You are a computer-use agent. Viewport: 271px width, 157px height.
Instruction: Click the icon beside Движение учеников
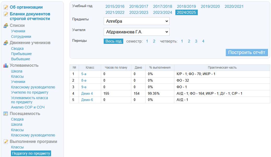[x=6, y=43]
